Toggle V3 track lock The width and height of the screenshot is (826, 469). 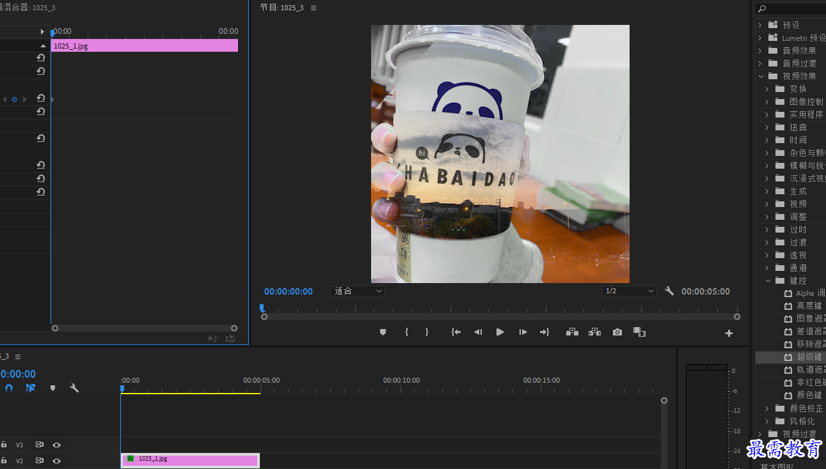pos(4,445)
